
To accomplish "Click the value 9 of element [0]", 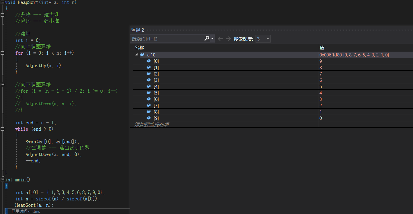I will [x=321, y=61].
